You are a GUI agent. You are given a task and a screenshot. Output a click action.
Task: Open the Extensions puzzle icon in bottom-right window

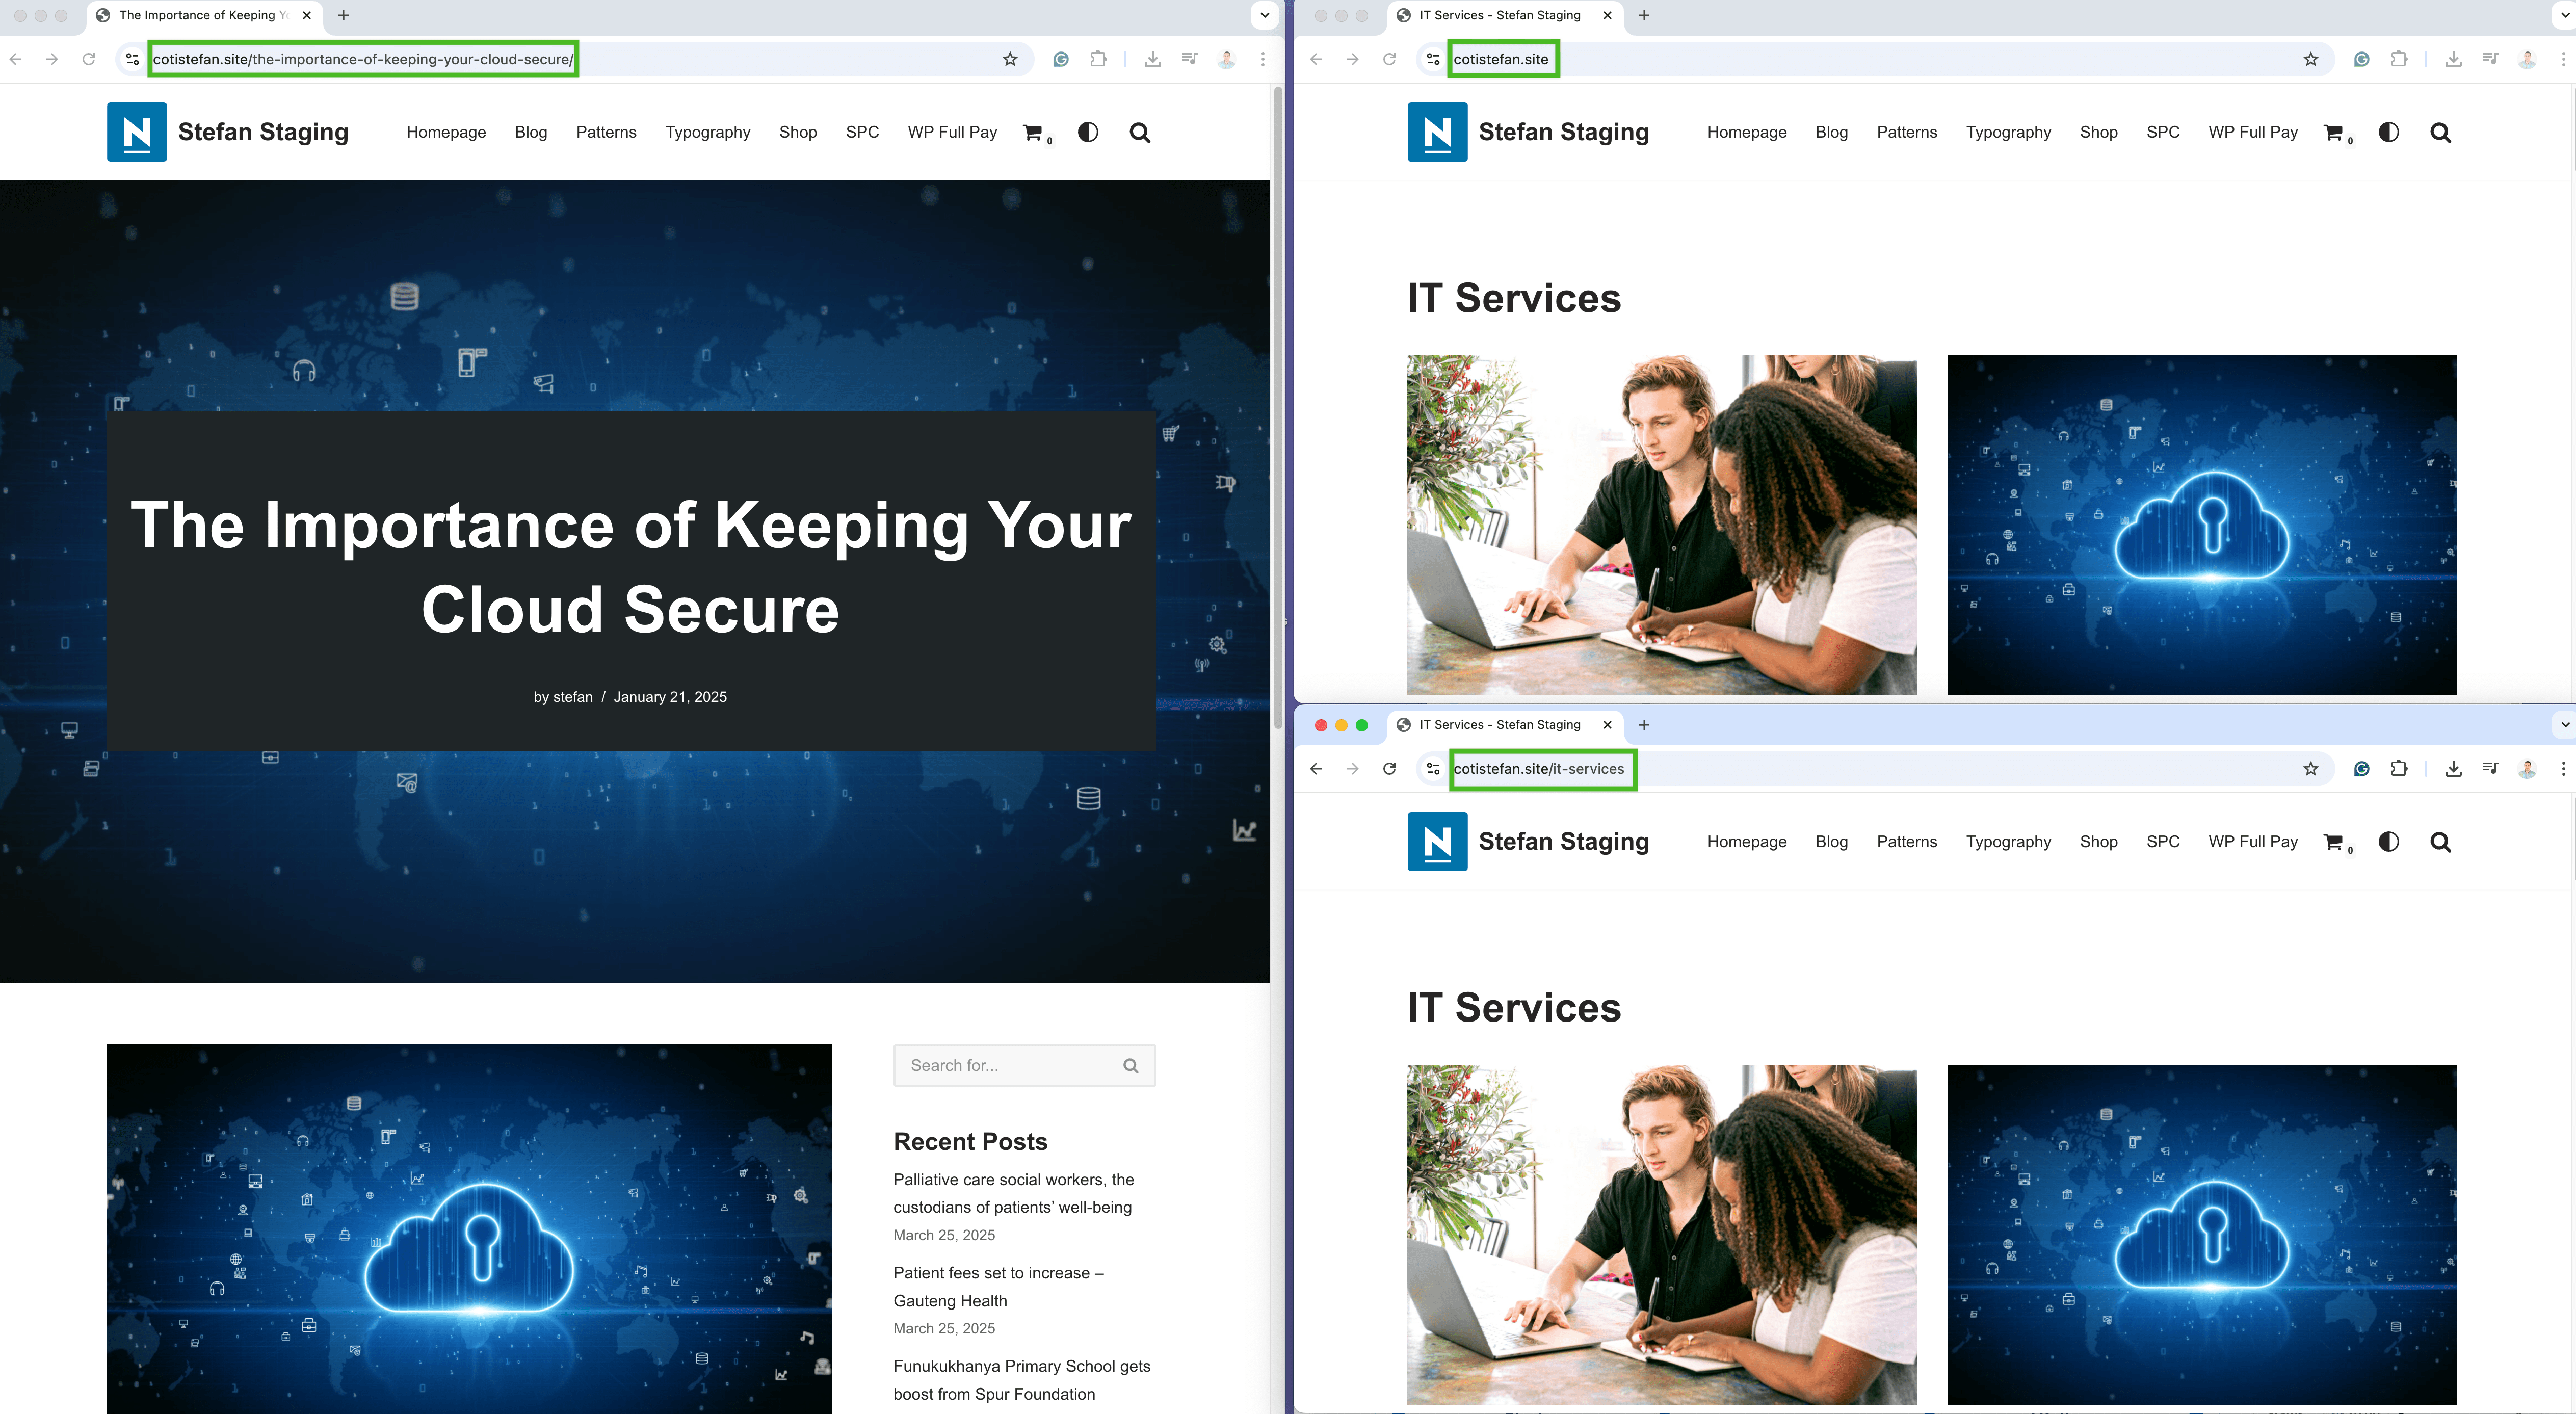(x=2398, y=768)
